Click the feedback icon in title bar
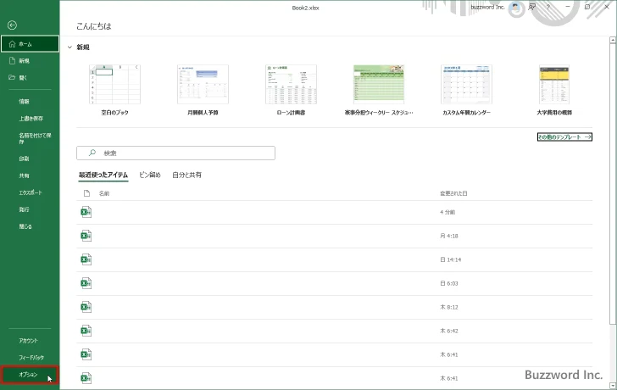 point(531,7)
